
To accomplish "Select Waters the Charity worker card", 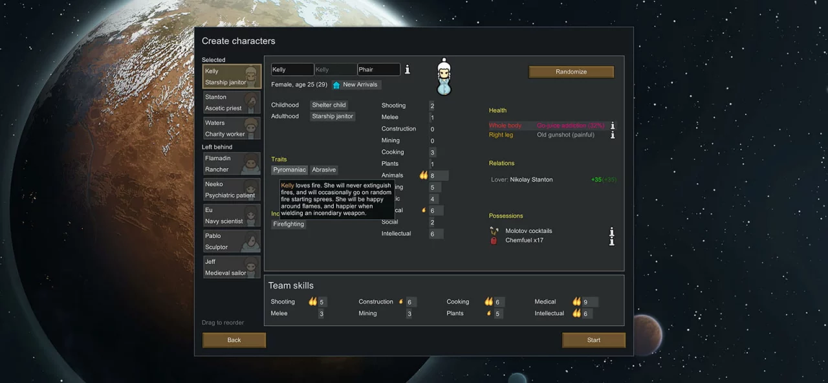I will click(232, 128).
